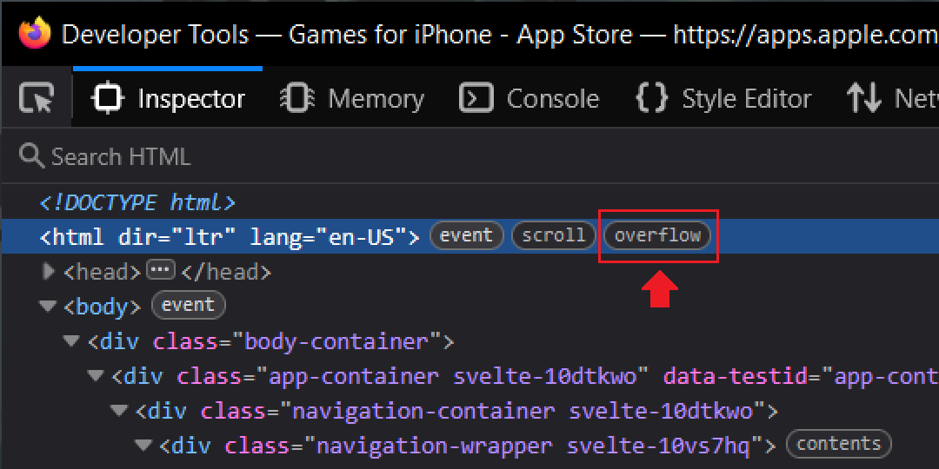Select the app-container svelte-10dtkwo div
939x469 pixels.
525,376
